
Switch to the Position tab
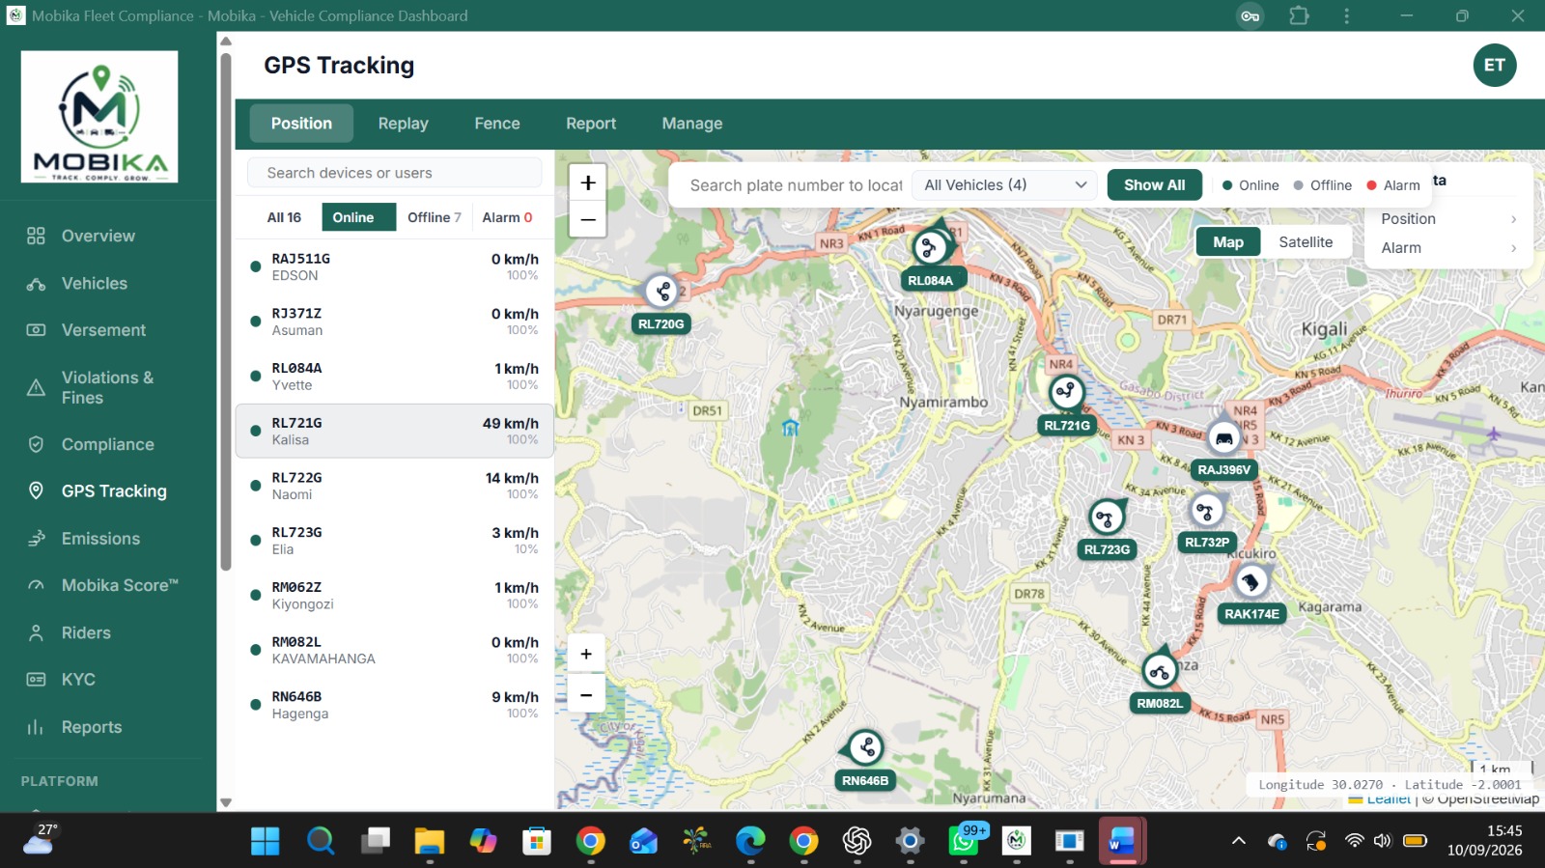301,124
